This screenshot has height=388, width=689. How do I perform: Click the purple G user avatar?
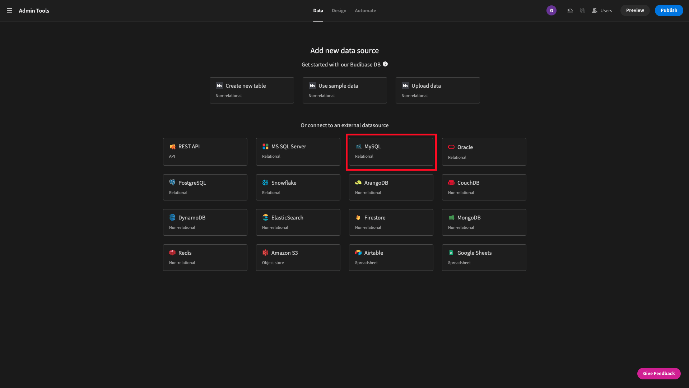click(551, 10)
